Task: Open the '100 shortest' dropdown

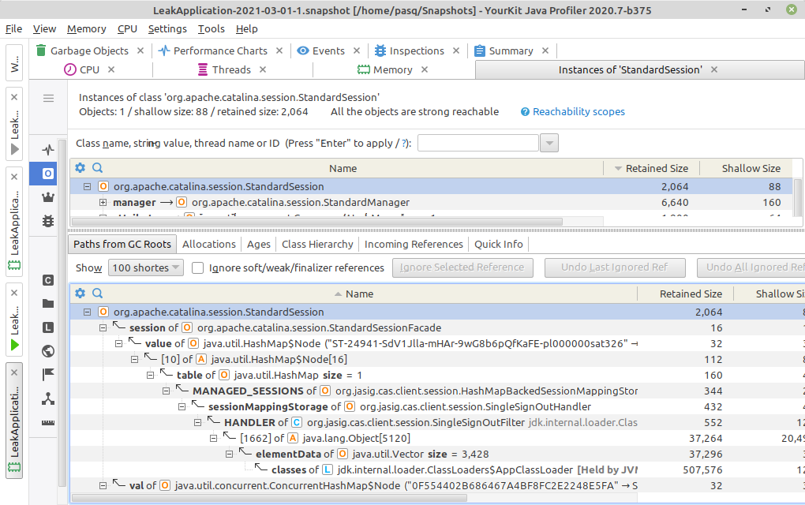Action: [145, 267]
